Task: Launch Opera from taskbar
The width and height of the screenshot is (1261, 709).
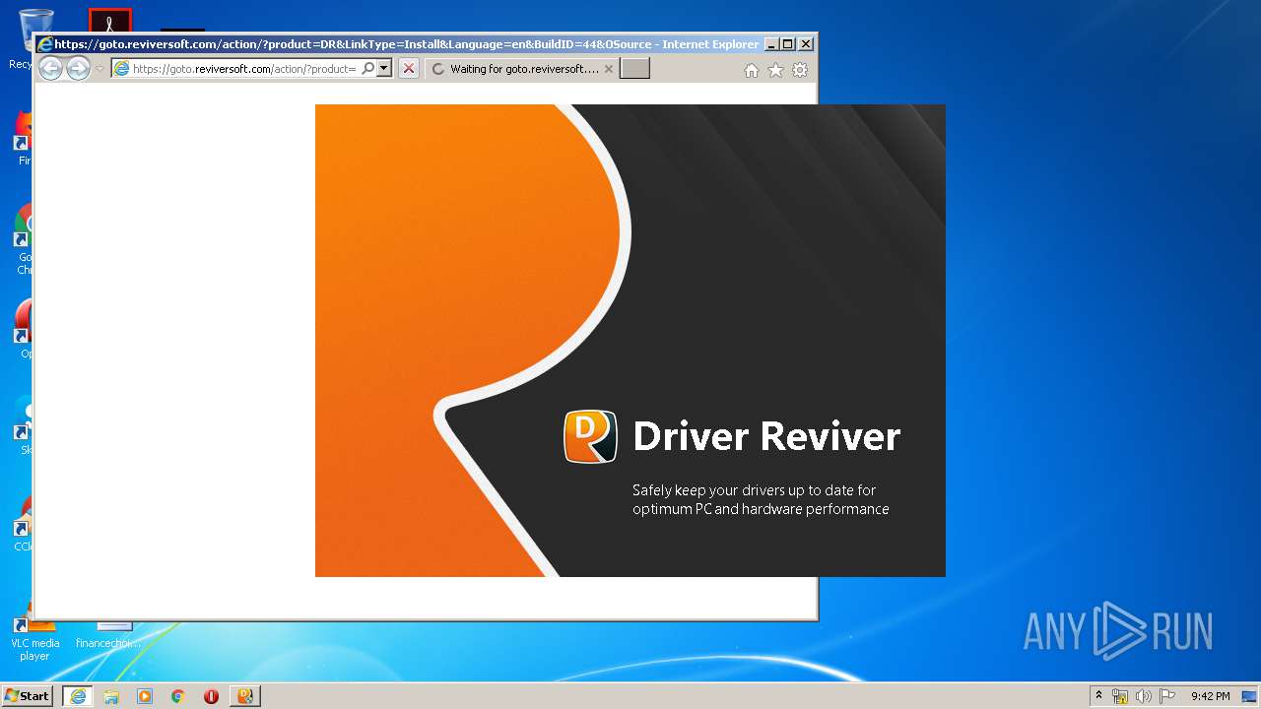Action: (x=211, y=696)
